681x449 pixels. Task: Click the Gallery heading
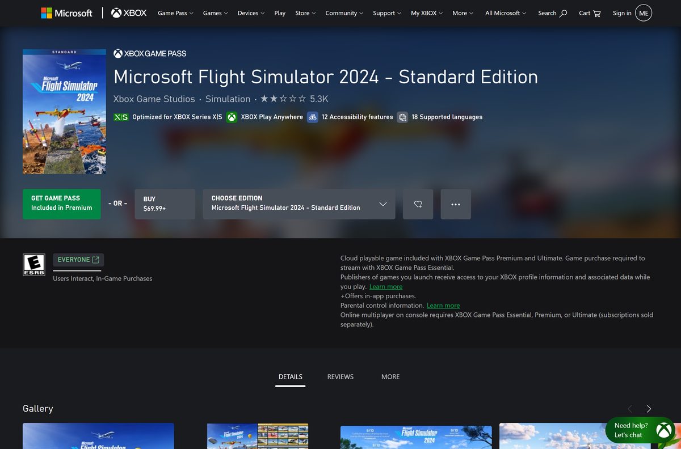(38, 409)
